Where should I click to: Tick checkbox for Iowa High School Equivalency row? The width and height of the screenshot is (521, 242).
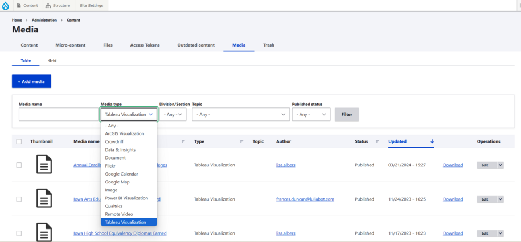(x=19, y=233)
